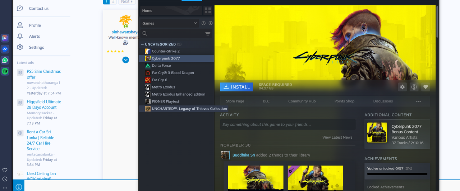Viewport: 460px width, 191px height.
Task: Click the sinhawanshaya lion avatar
Action: [126, 22]
